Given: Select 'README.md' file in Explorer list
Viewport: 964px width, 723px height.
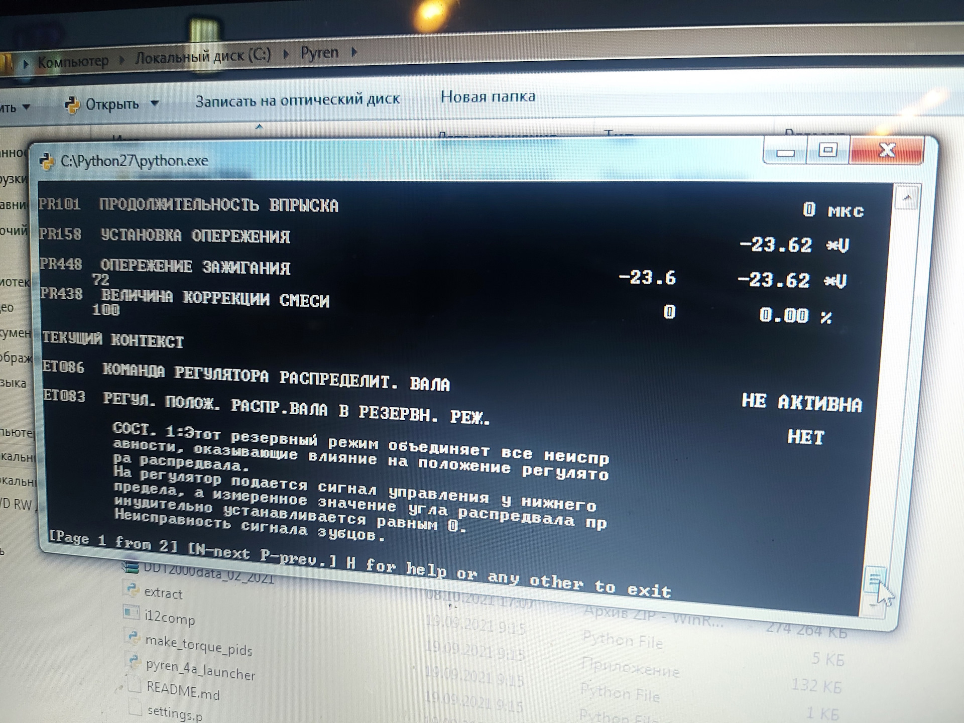Looking at the screenshot, I should [x=183, y=690].
